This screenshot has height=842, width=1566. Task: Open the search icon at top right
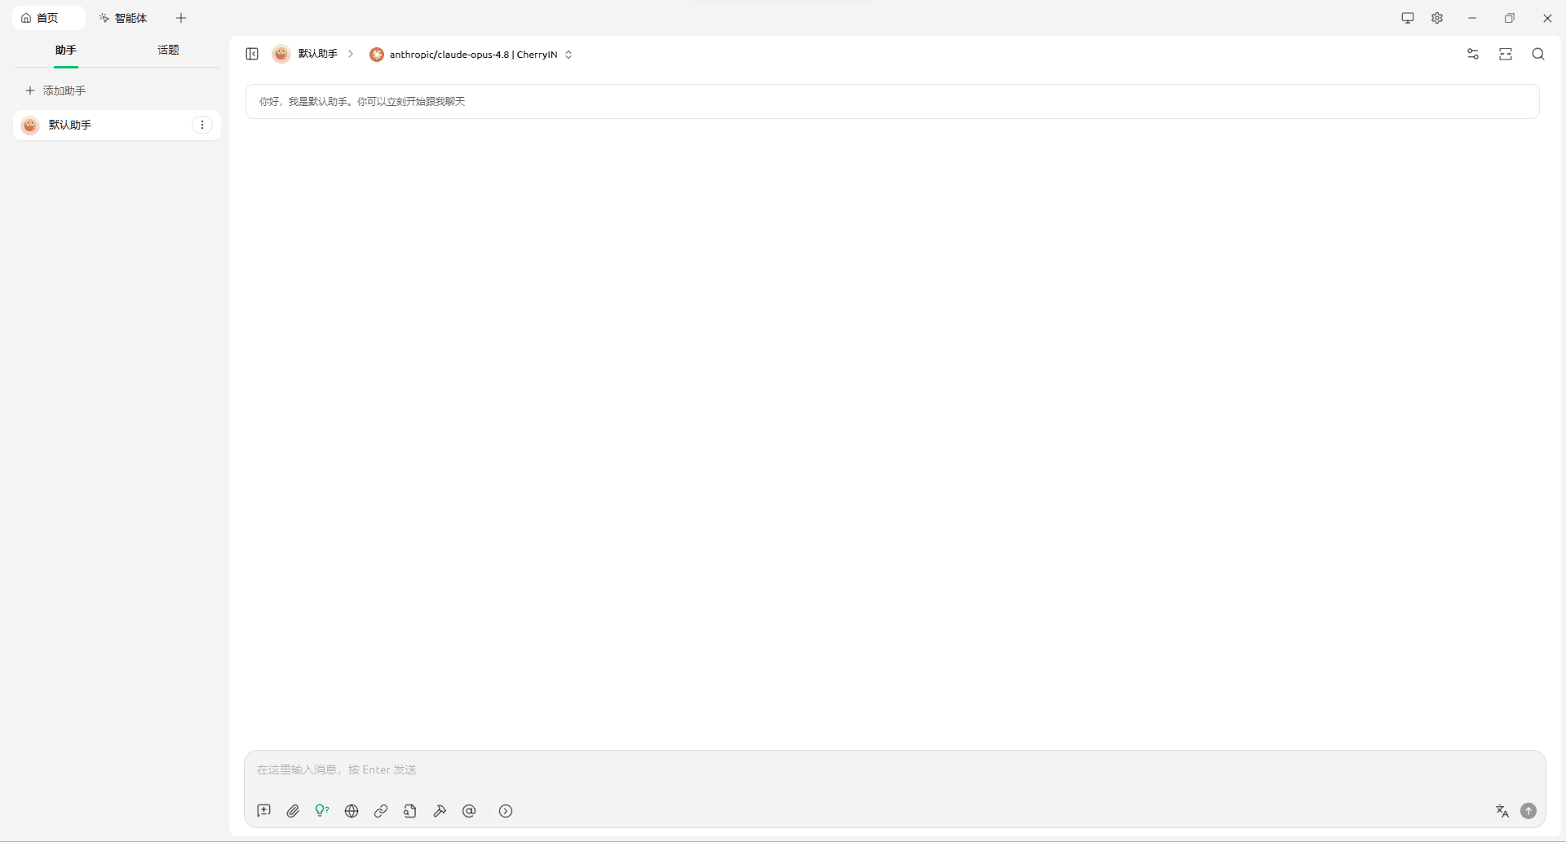[x=1538, y=54]
